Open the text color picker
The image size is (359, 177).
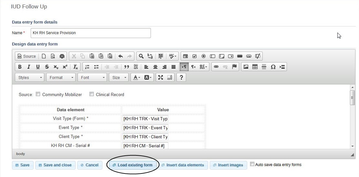click(x=137, y=77)
